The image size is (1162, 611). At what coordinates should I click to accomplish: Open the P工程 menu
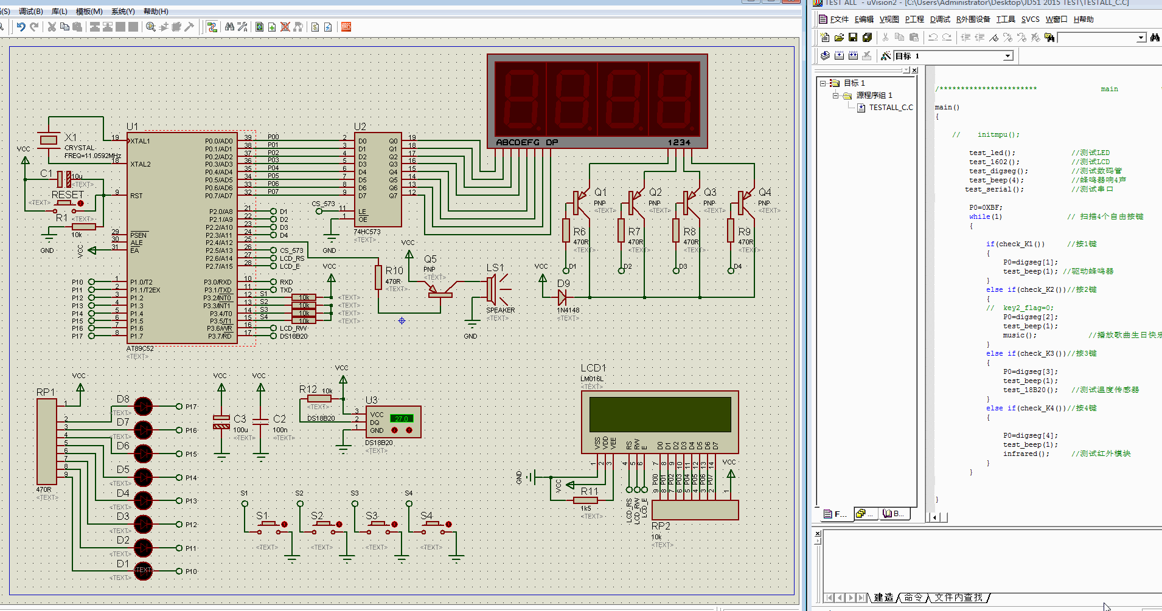[914, 19]
